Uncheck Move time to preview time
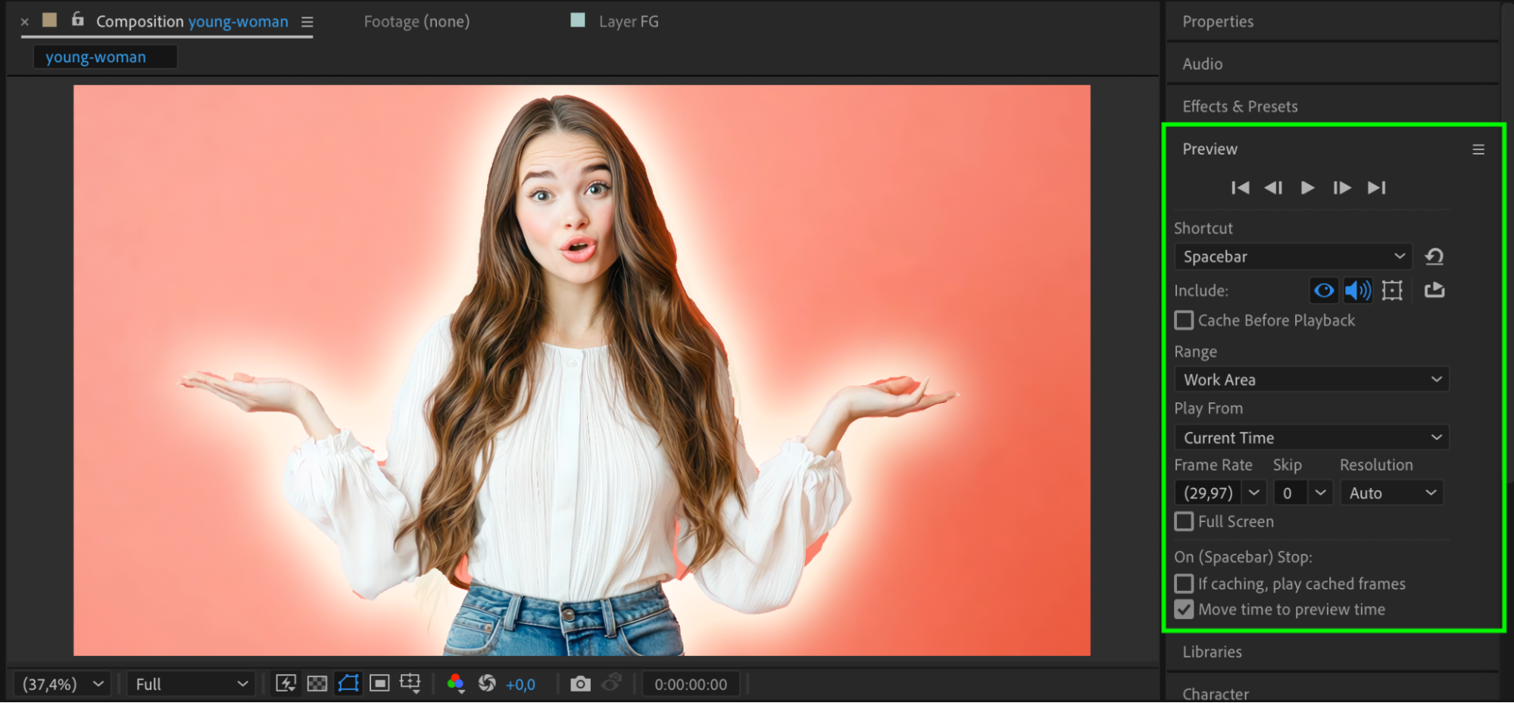 [1184, 609]
